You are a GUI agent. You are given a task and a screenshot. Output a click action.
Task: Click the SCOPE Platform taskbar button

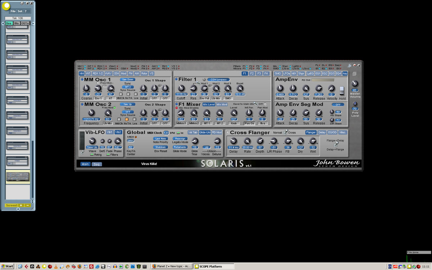tap(213, 266)
